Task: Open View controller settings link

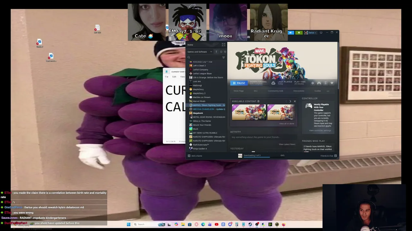Action: 320,131
